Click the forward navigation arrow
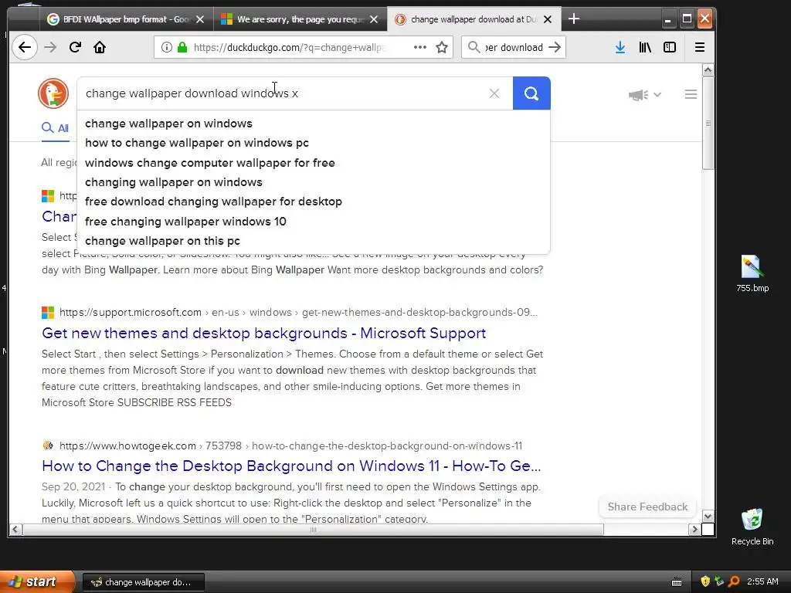This screenshot has height=593, width=791. 50,47
